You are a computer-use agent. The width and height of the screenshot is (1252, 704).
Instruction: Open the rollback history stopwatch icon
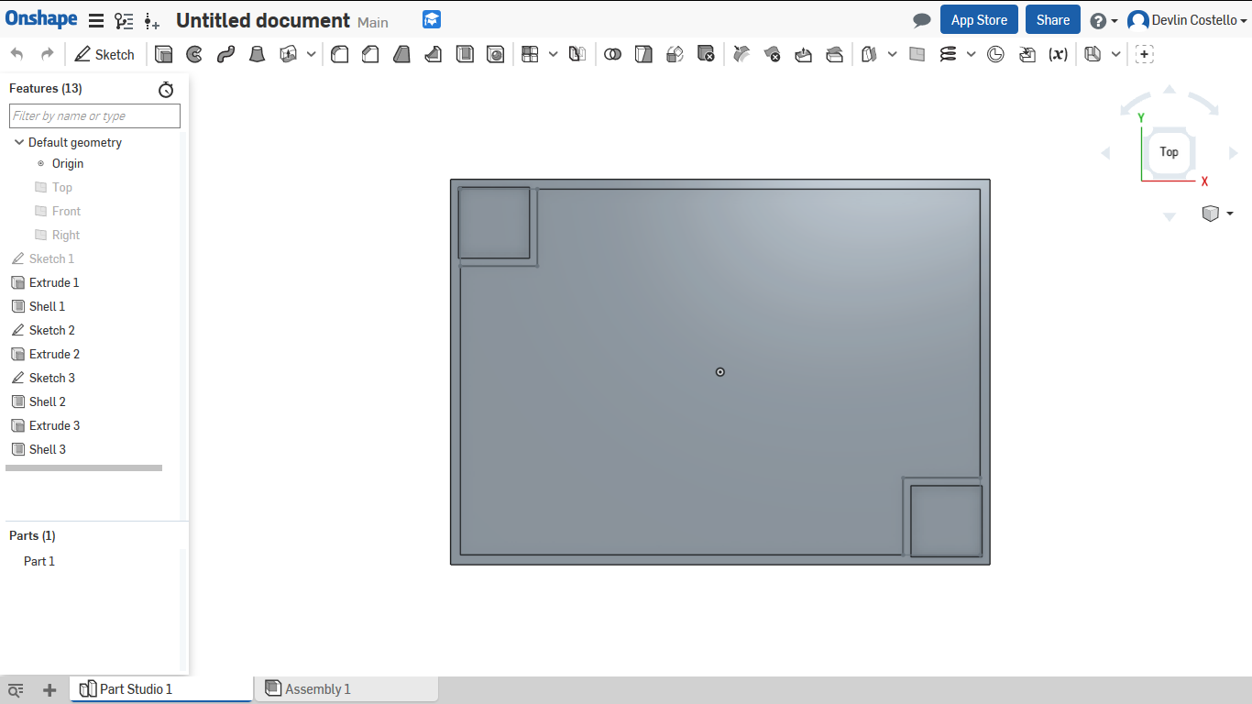tap(166, 89)
